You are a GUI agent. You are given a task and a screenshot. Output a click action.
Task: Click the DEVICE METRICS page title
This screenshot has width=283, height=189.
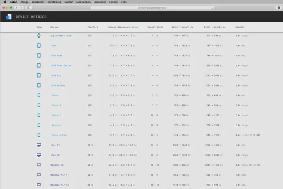point(31,17)
